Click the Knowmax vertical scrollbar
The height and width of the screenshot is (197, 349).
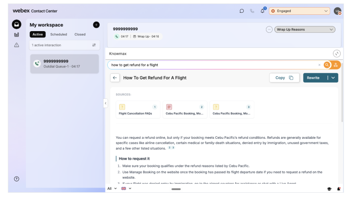tap(342, 93)
